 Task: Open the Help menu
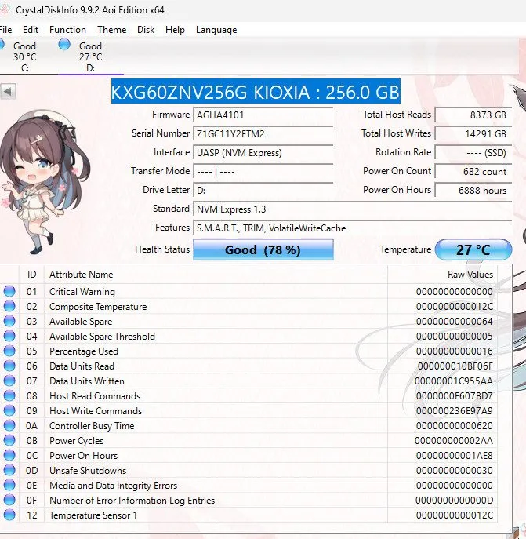(175, 30)
